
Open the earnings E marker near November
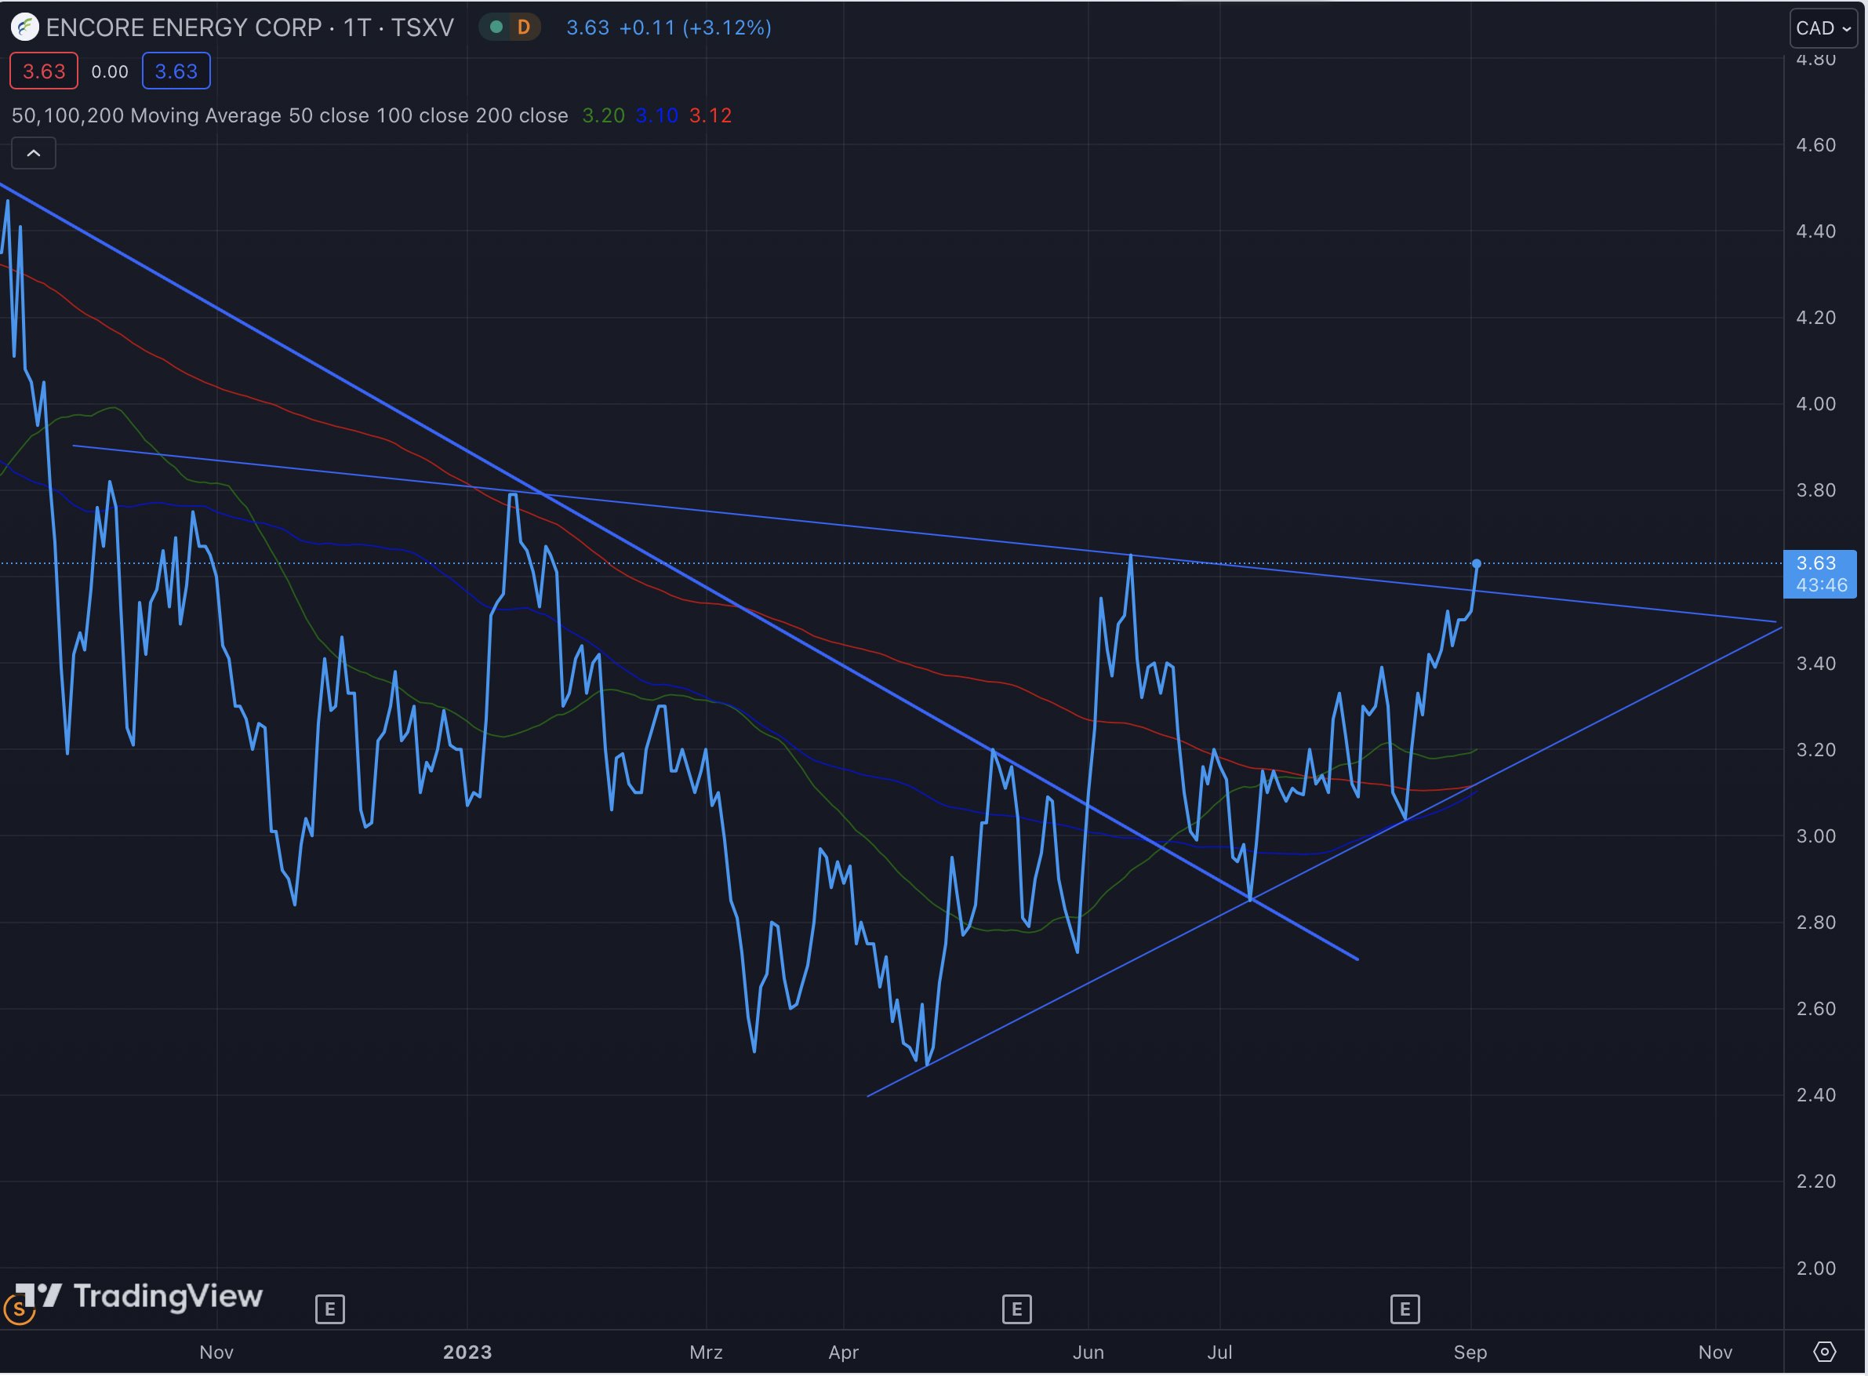coord(329,1309)
